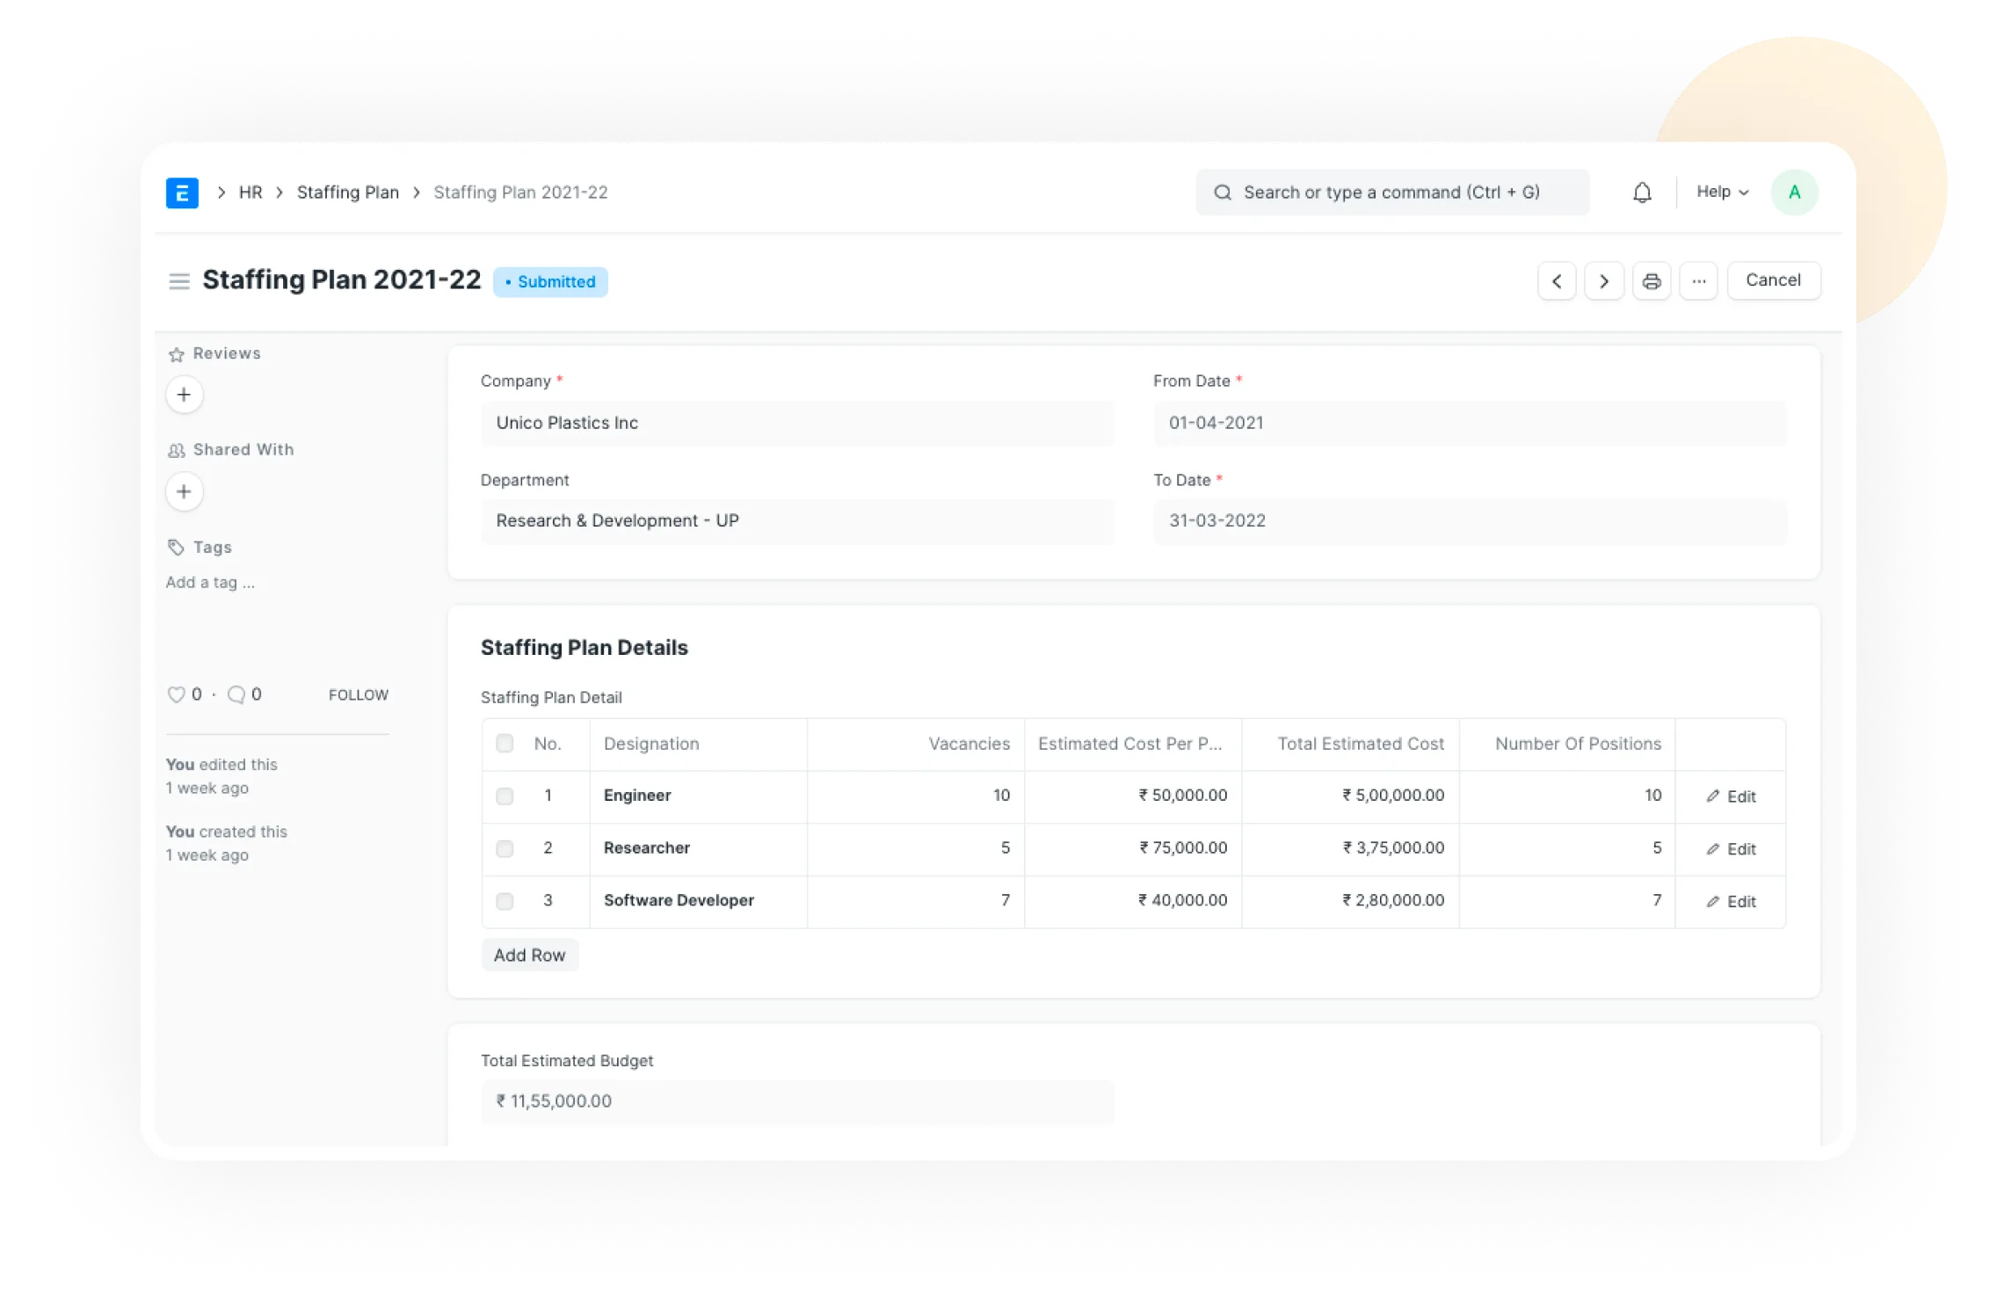Screen dimensions: 1997x1301
Task: Add a review with plus icon
Action: (184, 395)
